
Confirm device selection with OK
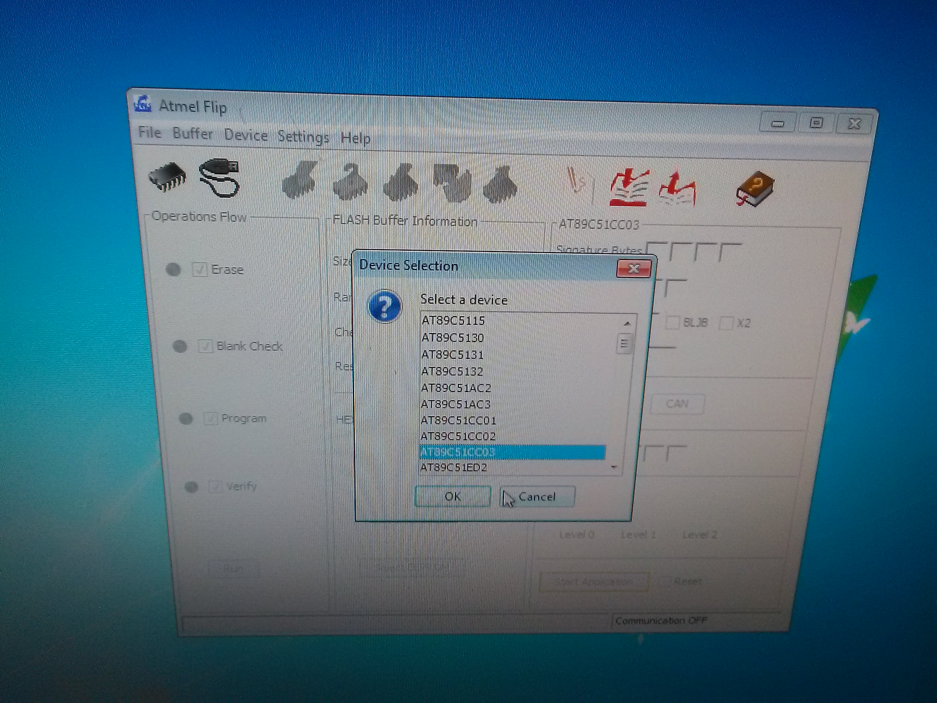[453, 496]
